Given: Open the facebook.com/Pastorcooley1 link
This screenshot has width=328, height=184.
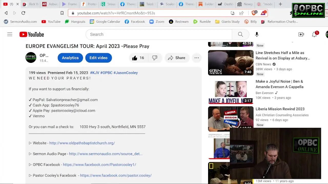Looking at the screenshot, I should 99,165.
